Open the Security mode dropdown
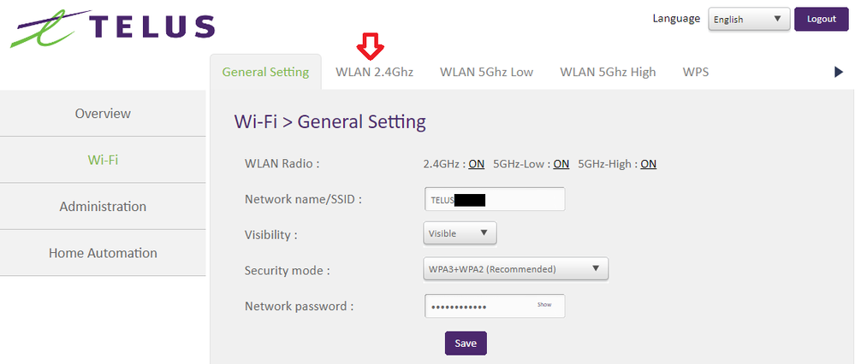This screenshot has height=364, width=855. coord(516,269)
